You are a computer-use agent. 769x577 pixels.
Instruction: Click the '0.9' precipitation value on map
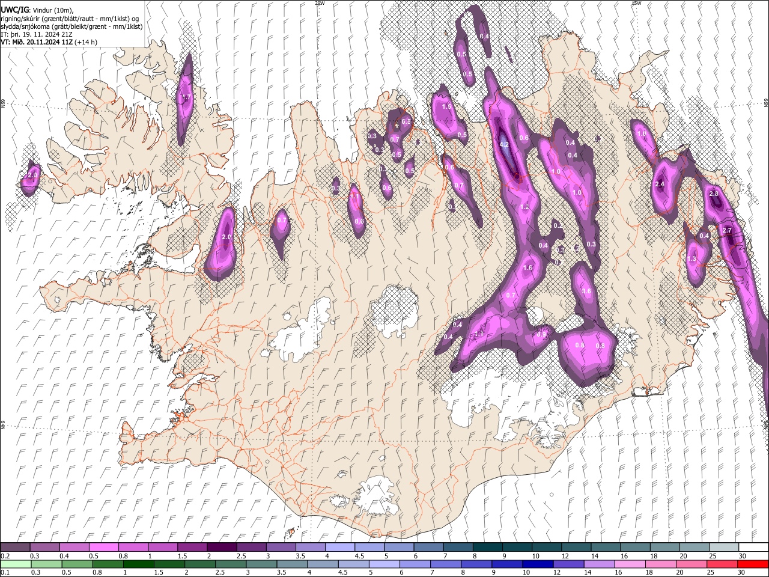pyautogui.click(x=541, y=334)
